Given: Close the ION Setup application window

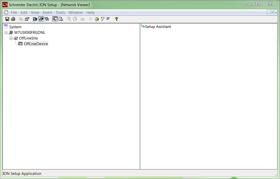Looking at the screenshot, I should pos(270,4).
